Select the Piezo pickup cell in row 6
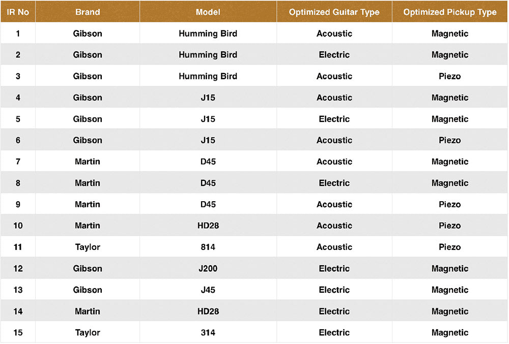 (449, 140)
